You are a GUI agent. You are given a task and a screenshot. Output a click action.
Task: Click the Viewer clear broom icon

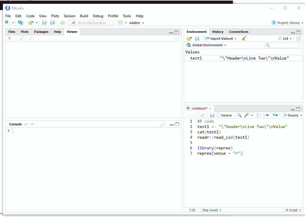[21, 38]
